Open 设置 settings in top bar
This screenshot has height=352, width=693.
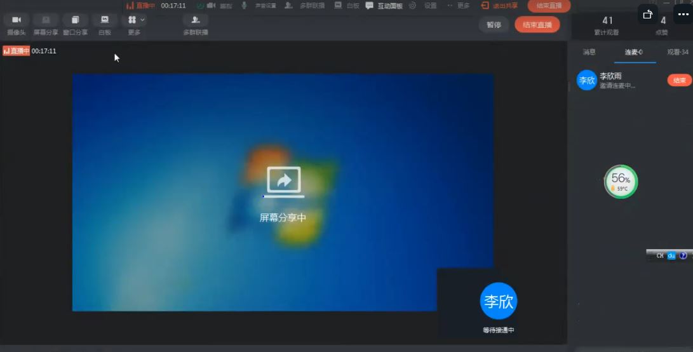424,6
